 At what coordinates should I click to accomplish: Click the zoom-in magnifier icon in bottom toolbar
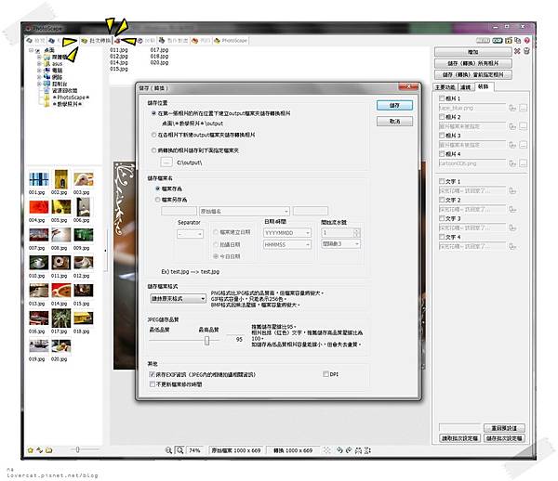168,450
